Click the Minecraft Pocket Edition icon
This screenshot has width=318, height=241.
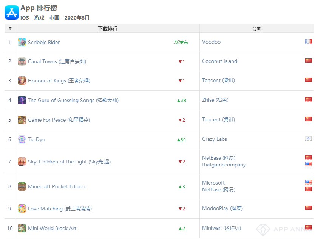pyautogui.click(x=22, y=186)
